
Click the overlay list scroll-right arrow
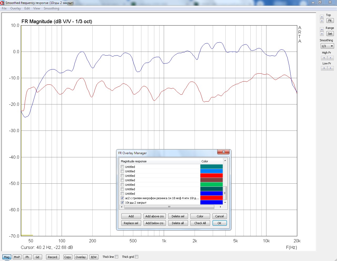[x=221, y=207]
